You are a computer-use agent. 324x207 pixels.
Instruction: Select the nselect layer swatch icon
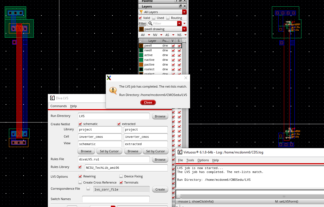(x=141, y=69)
